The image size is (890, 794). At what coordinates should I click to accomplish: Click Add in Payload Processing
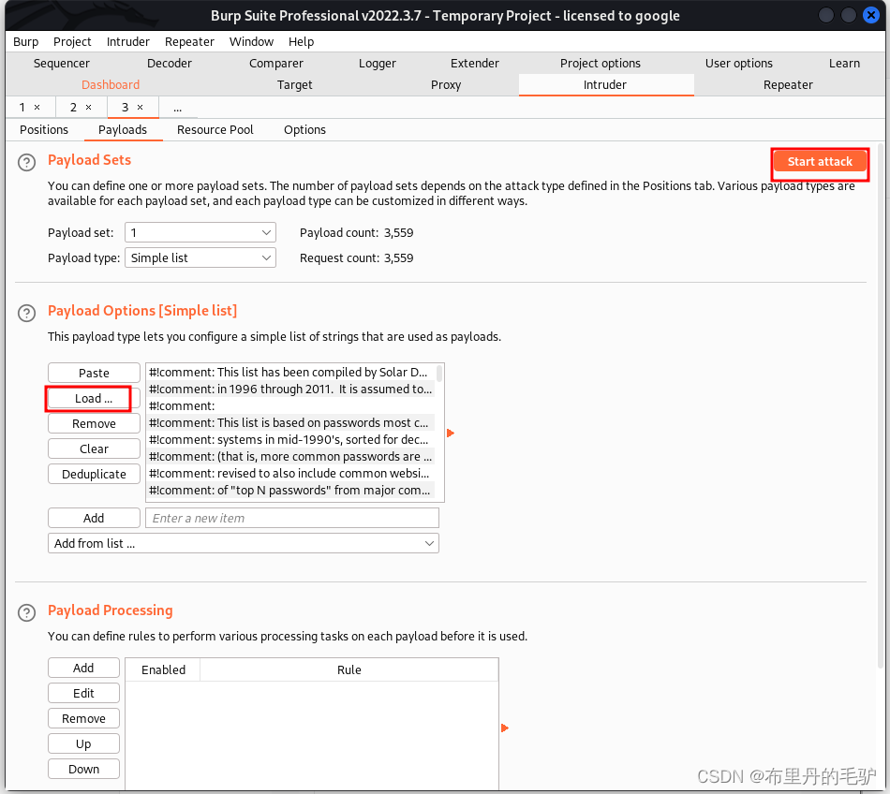coord(83,669)
